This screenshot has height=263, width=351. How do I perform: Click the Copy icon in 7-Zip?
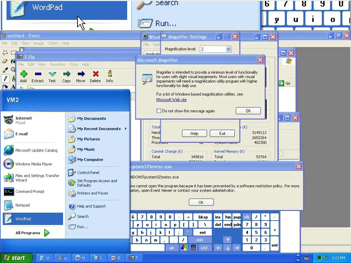(66, 76)
